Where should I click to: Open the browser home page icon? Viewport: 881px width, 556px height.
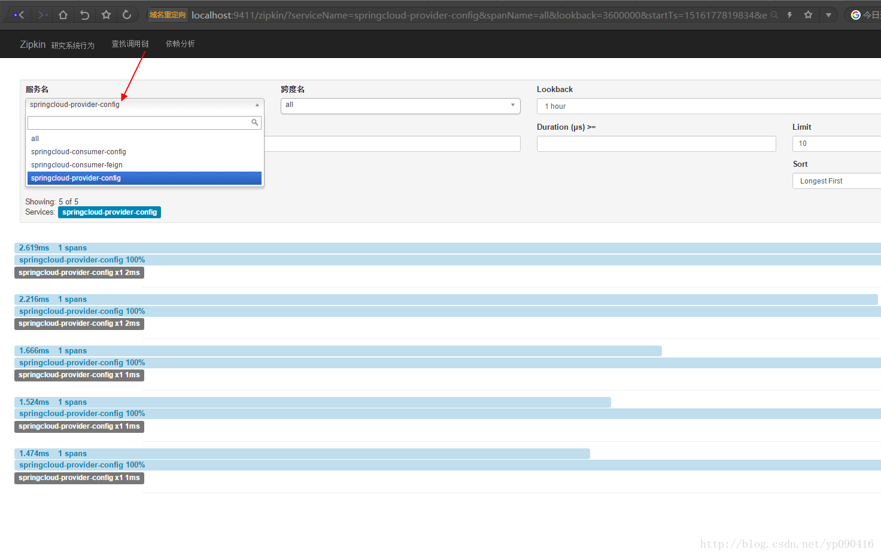(63, 15)
